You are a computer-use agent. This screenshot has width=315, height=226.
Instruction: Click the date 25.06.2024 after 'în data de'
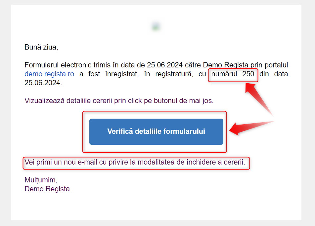pyautogui.click(x=165, y=65)
